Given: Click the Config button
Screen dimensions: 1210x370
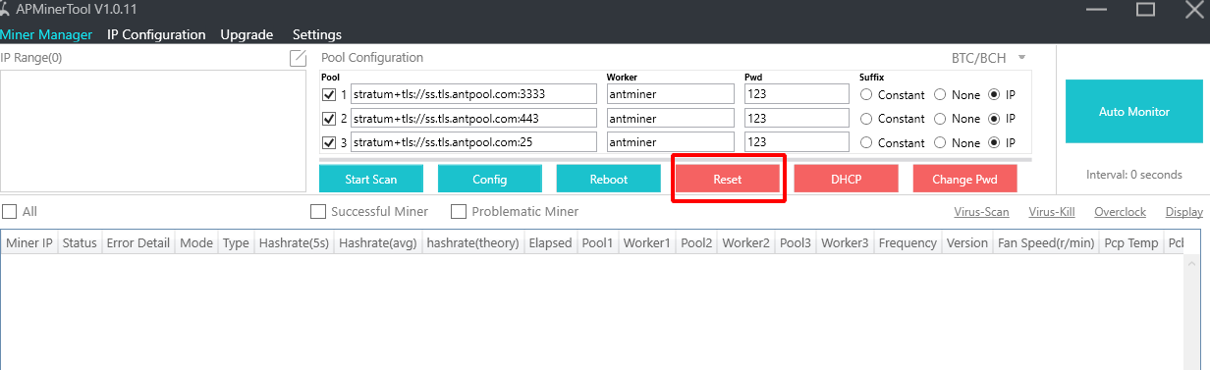Looking at the screenshot, I should click(490, 179).
